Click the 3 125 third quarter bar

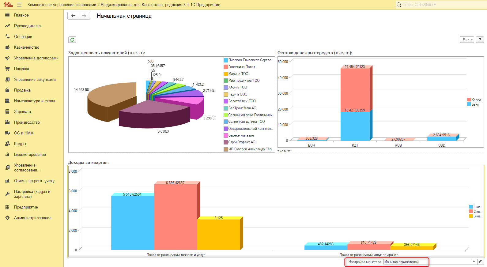[x=218, y=235]
